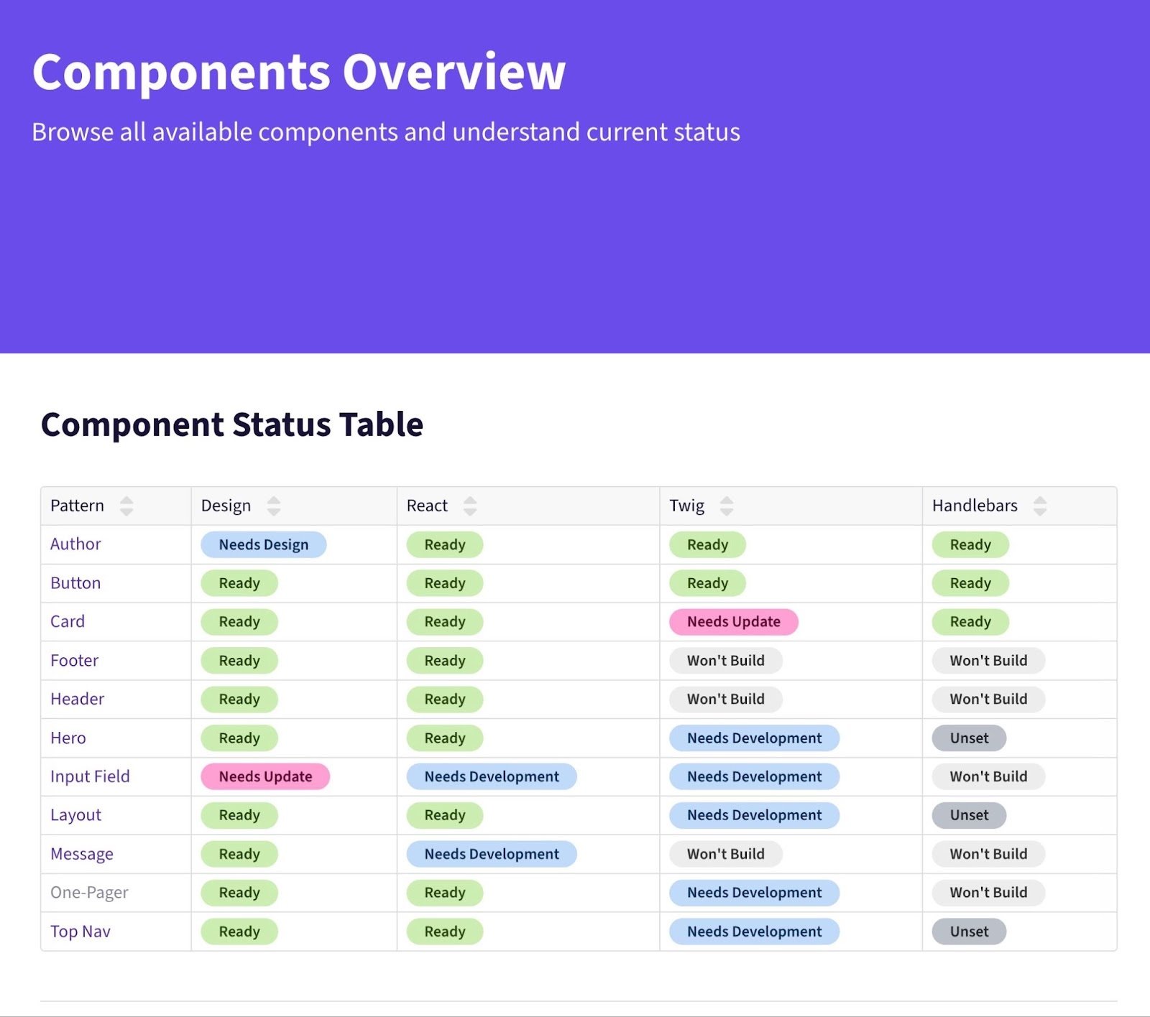This screenshot has height=1017, width=1150.
Task: Click the sort icon beside Pattern header
Action: click(126, 506)
